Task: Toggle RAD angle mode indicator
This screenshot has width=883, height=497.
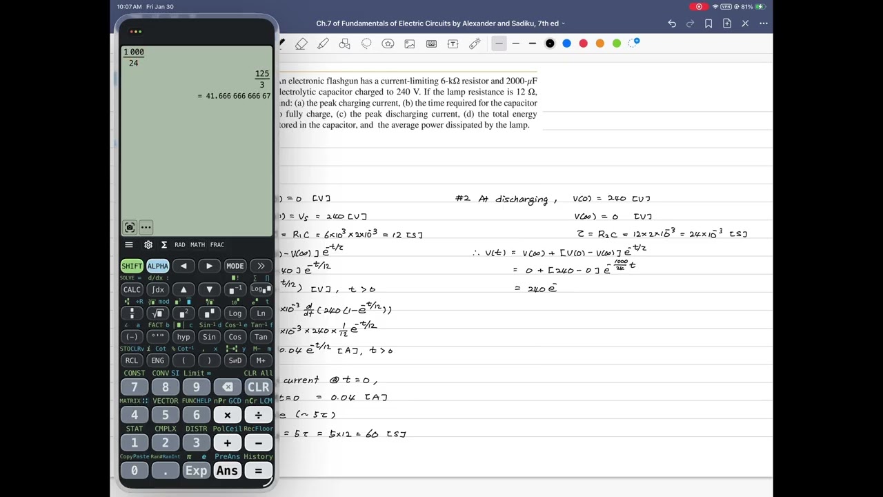Action: (179, 244)
